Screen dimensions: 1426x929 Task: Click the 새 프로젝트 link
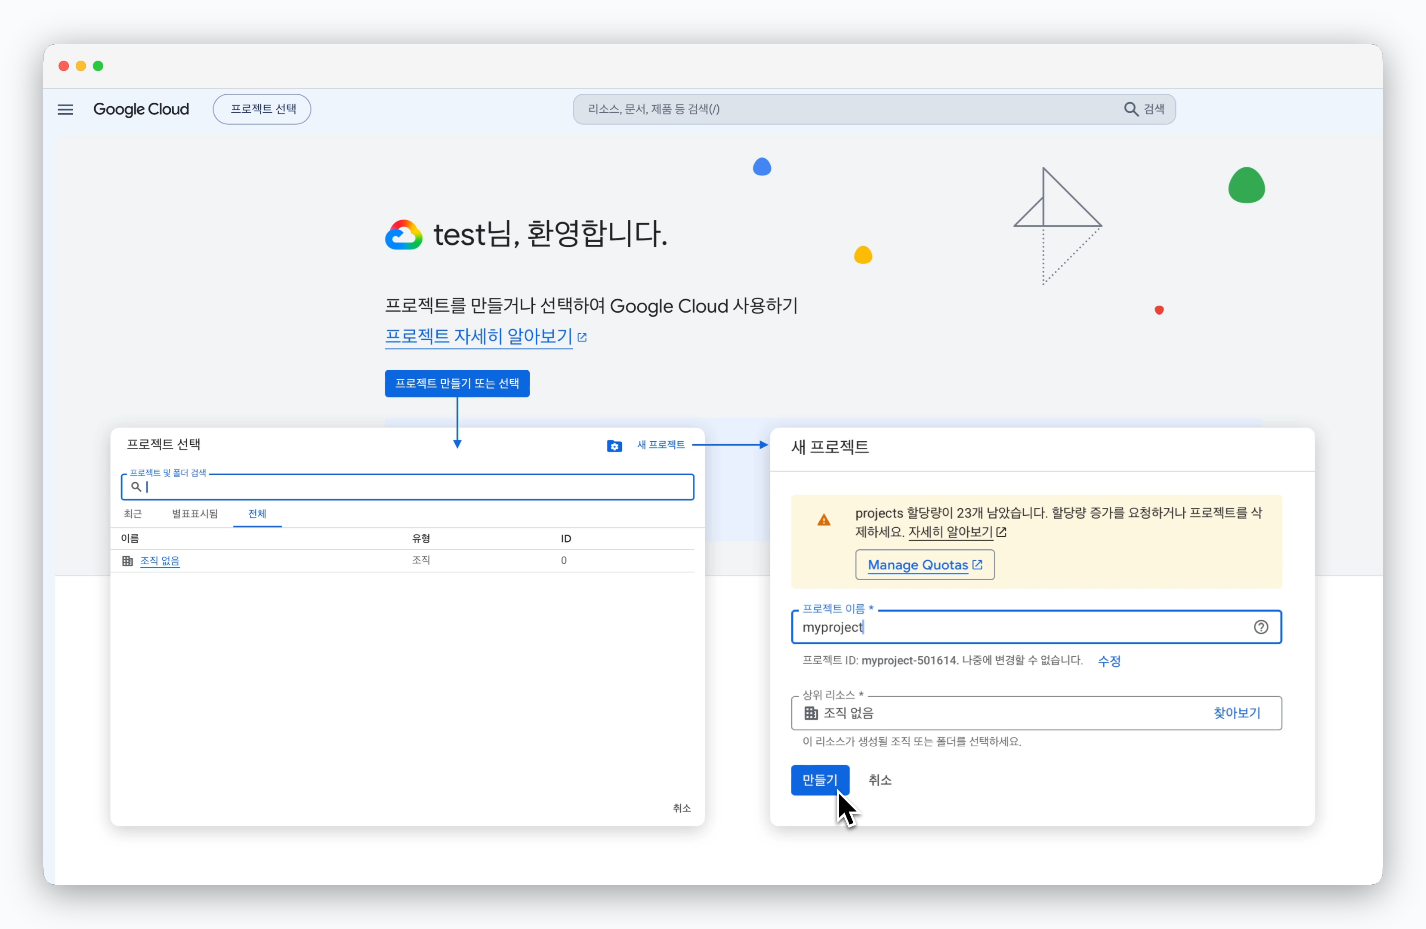coord(661,444)
